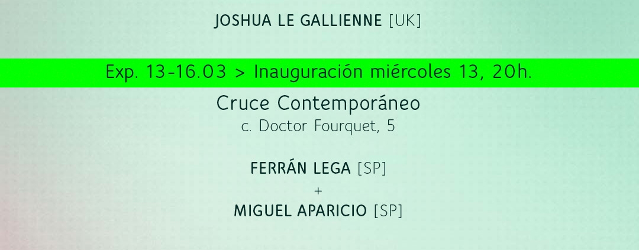Open the Cruce Contemporáneo venue title
Viewport: 639px width, 250px height.
(x=318, y=103)
